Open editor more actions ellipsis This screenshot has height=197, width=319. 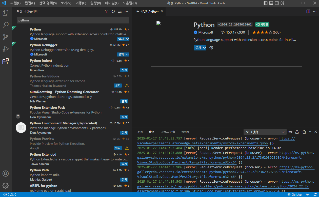tap(315, 11)
